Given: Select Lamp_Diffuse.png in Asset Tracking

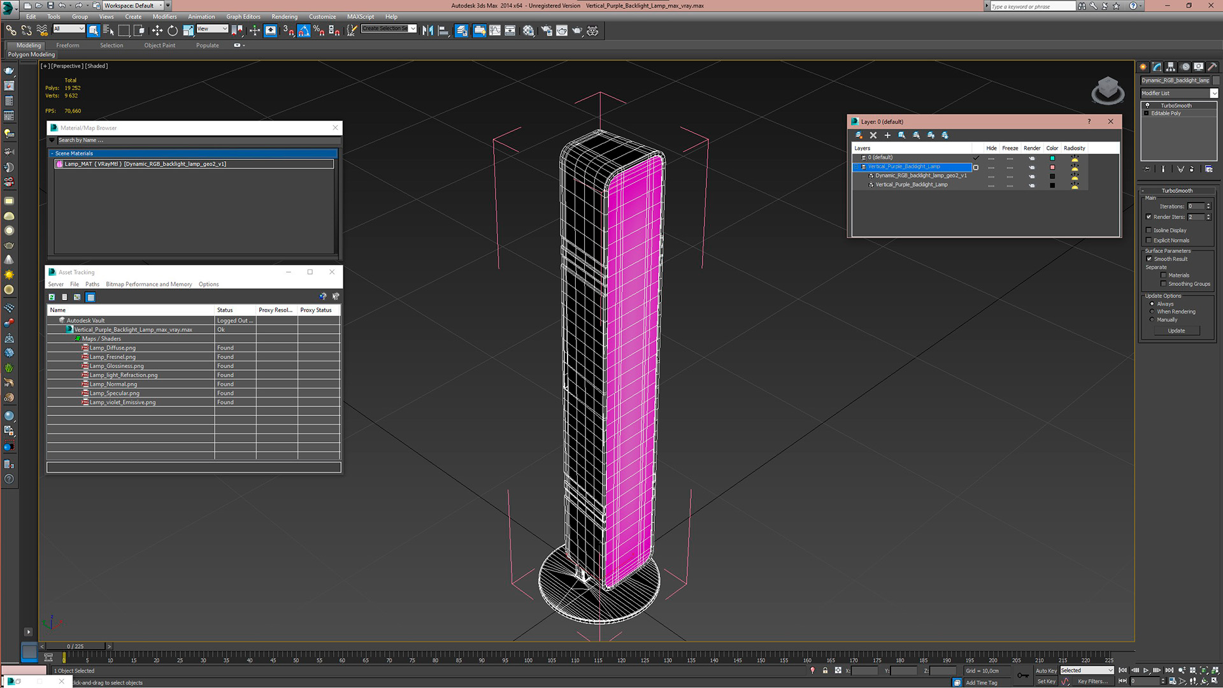Looking at the screenshot, I should [x=112, y=348].
